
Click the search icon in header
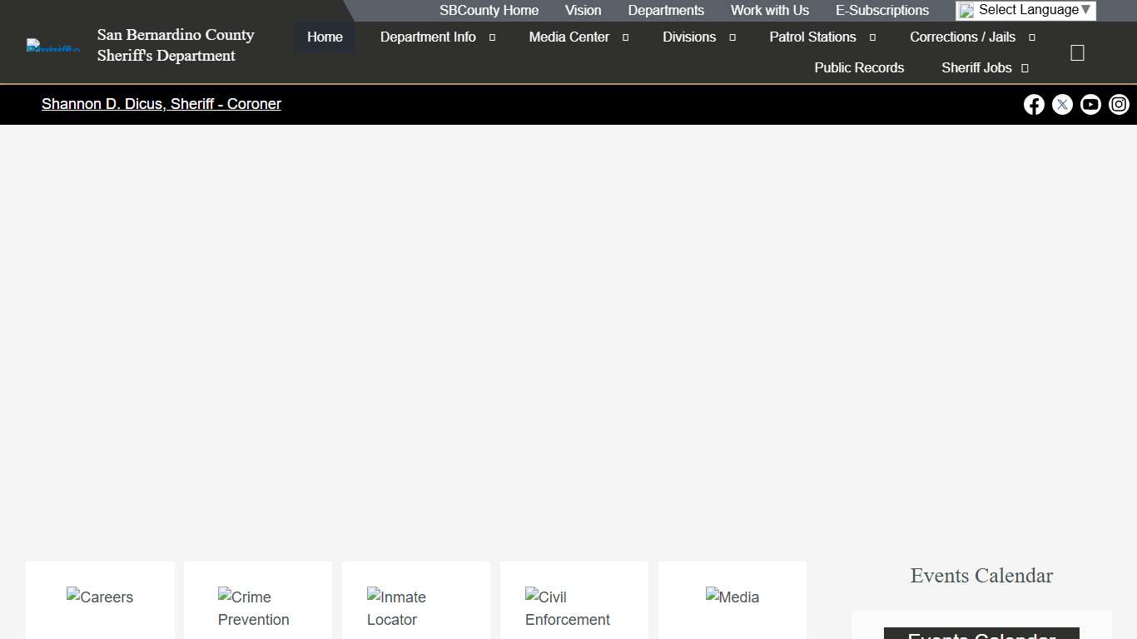[1077, 53]
